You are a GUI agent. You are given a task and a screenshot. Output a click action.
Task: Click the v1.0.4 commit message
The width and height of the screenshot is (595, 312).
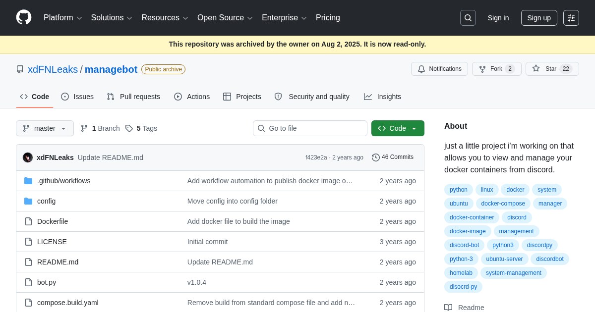(x=197, y=282)
